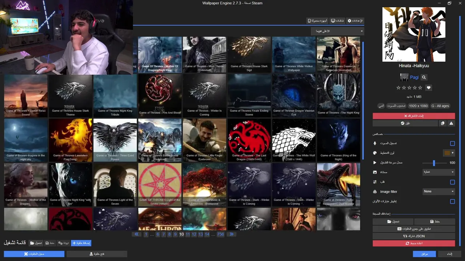
Task: Click the copy icon next to the comment button
Action: tap(442, 123)
